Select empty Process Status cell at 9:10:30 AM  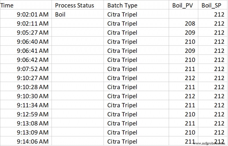pos(79,96)
